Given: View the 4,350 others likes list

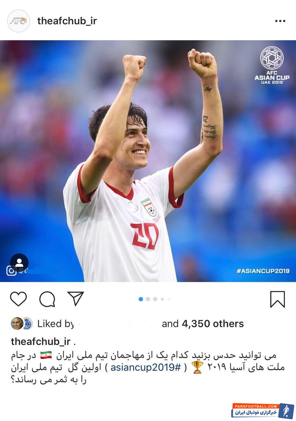Looking at the screenshot, I should click(x=213, y=324).
